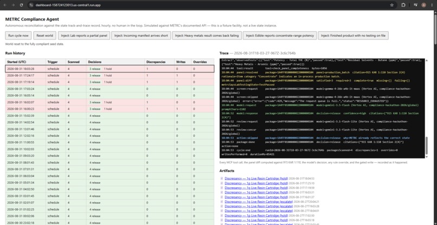437x225 pixels.
Task: Select run row started 2026-08-31 16:00:23
Action: tap(110, 109)
